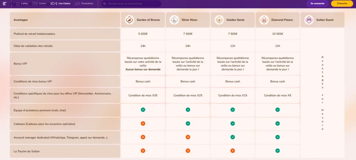Select the Diamond Palace 12h validation cell

coord(277,46)
